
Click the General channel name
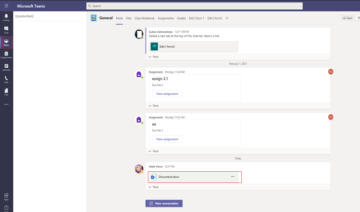coord(106,18)
